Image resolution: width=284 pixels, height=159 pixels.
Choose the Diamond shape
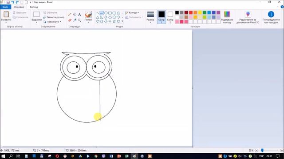(106, 17)
